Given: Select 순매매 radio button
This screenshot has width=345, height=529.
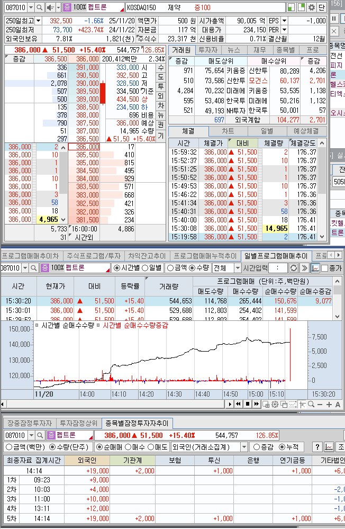Looking at the screenshot, I should [x=99, y=447].
